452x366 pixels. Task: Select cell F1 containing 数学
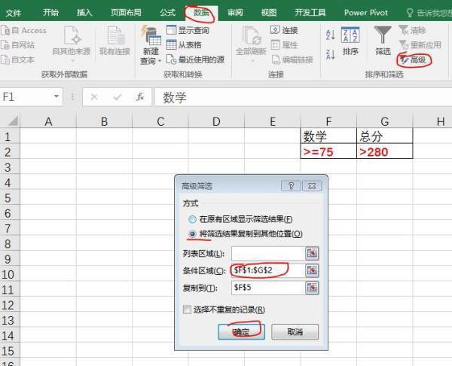coord(328,136)
